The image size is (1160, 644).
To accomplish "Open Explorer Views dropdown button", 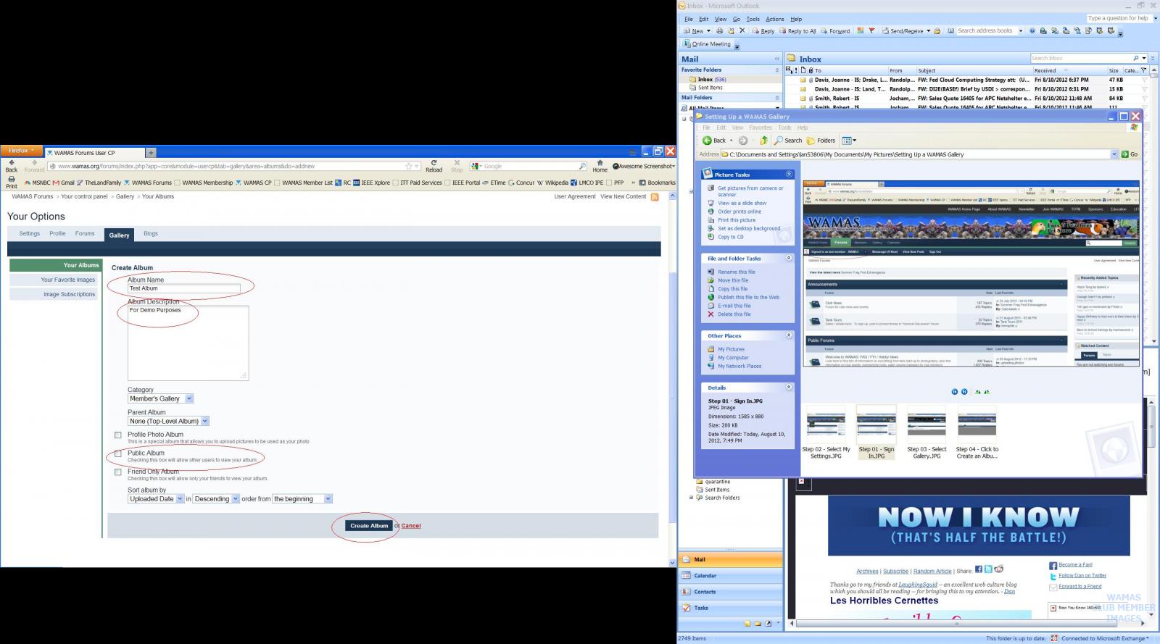I will point(849,141).
